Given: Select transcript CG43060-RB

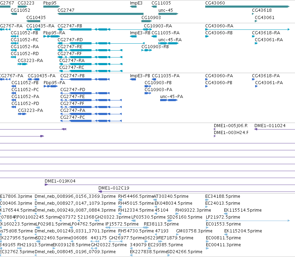Looking at the screenshot, I should (x=219, y=33).
